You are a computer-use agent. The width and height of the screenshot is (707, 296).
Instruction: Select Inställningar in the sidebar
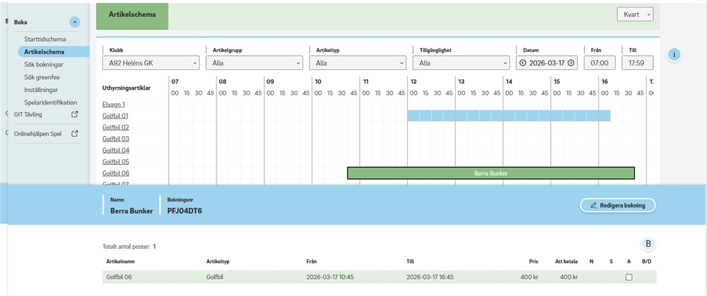[x=42, y=90]
